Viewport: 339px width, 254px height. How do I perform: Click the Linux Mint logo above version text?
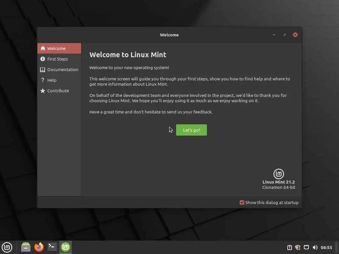[x=278, y=174]
